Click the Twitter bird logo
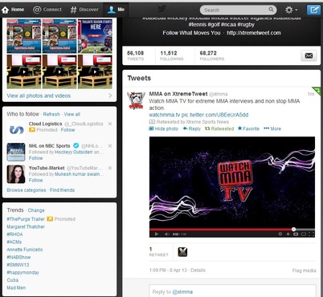323x297 pixels. [x=161, y=9]
